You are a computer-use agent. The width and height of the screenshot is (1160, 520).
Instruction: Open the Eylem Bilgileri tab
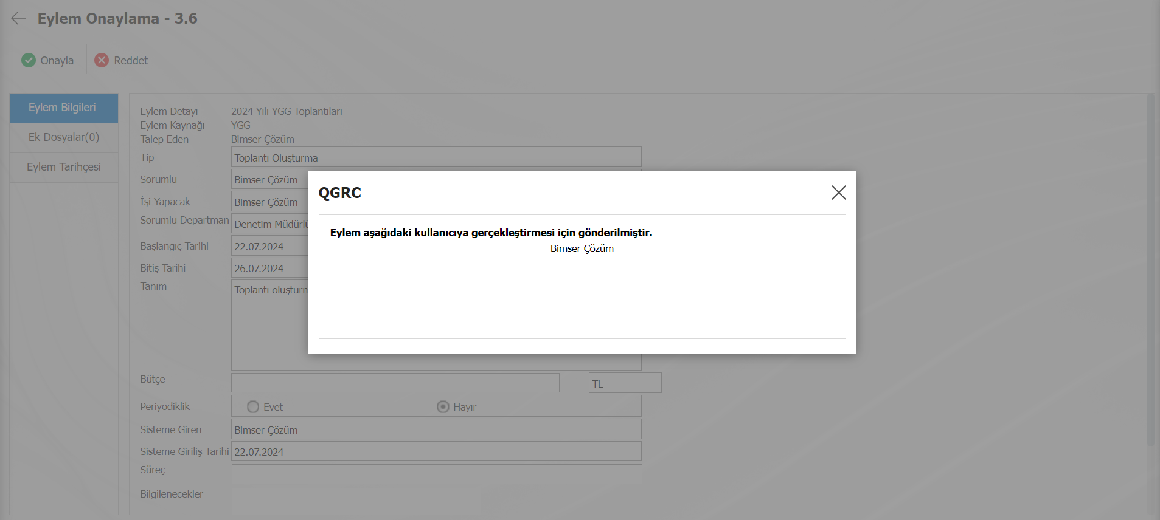(64, 108)
